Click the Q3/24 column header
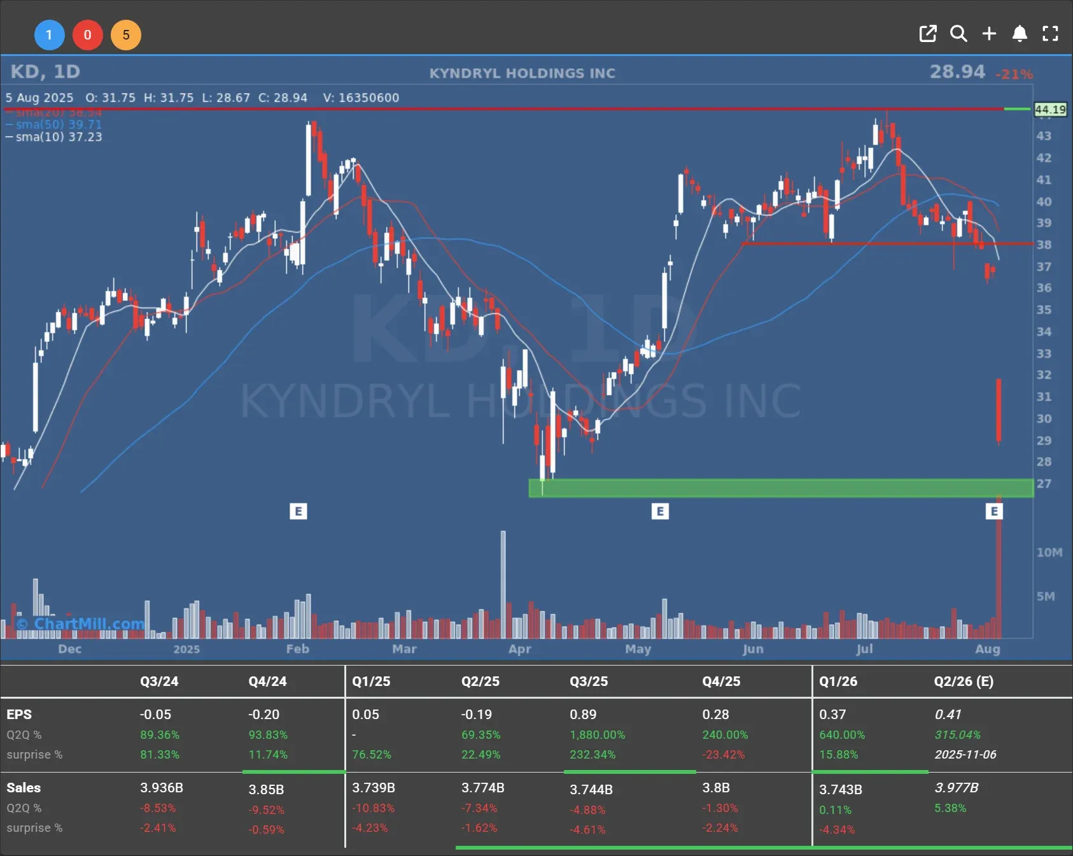Viewport: 1073px width, 856px height. click(x=159, y=681)
